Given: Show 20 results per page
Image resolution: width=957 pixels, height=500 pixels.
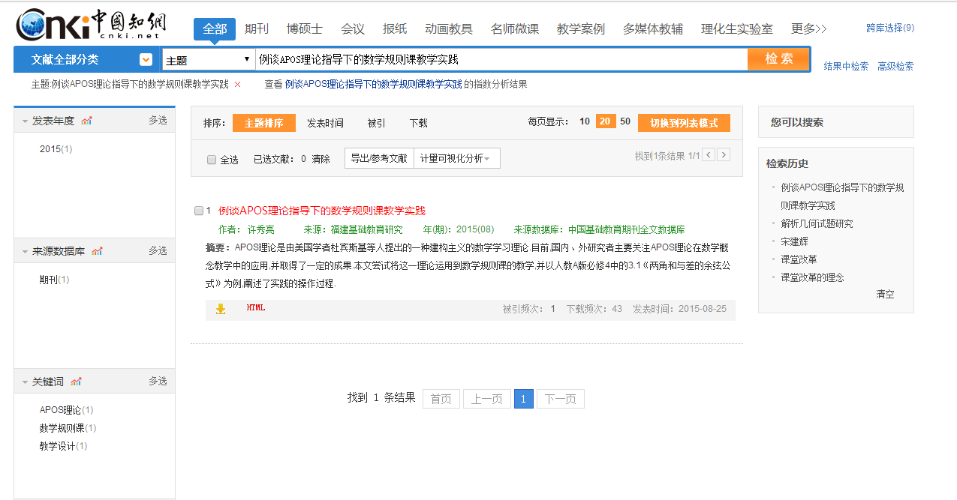Looking at the screenshot, I should pos(606,121).
